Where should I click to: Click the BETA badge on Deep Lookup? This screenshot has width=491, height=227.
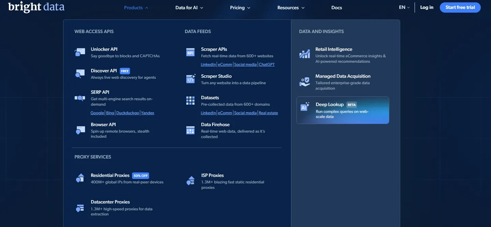351,105
